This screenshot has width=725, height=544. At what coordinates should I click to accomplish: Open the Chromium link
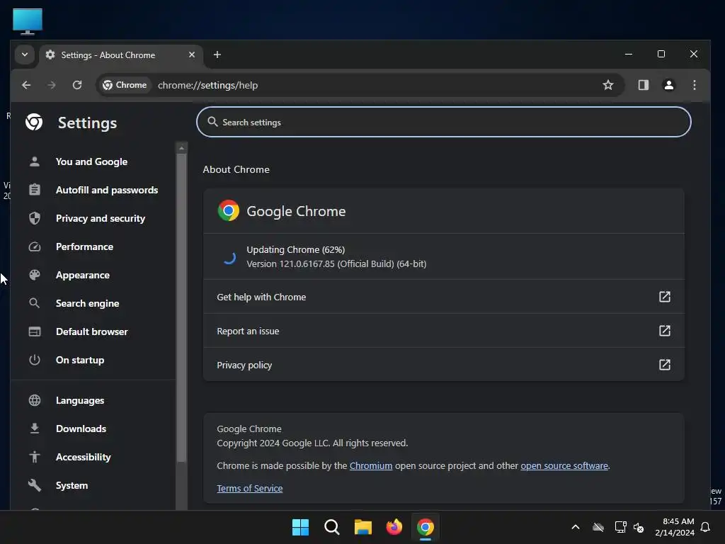tap(371, 466)
